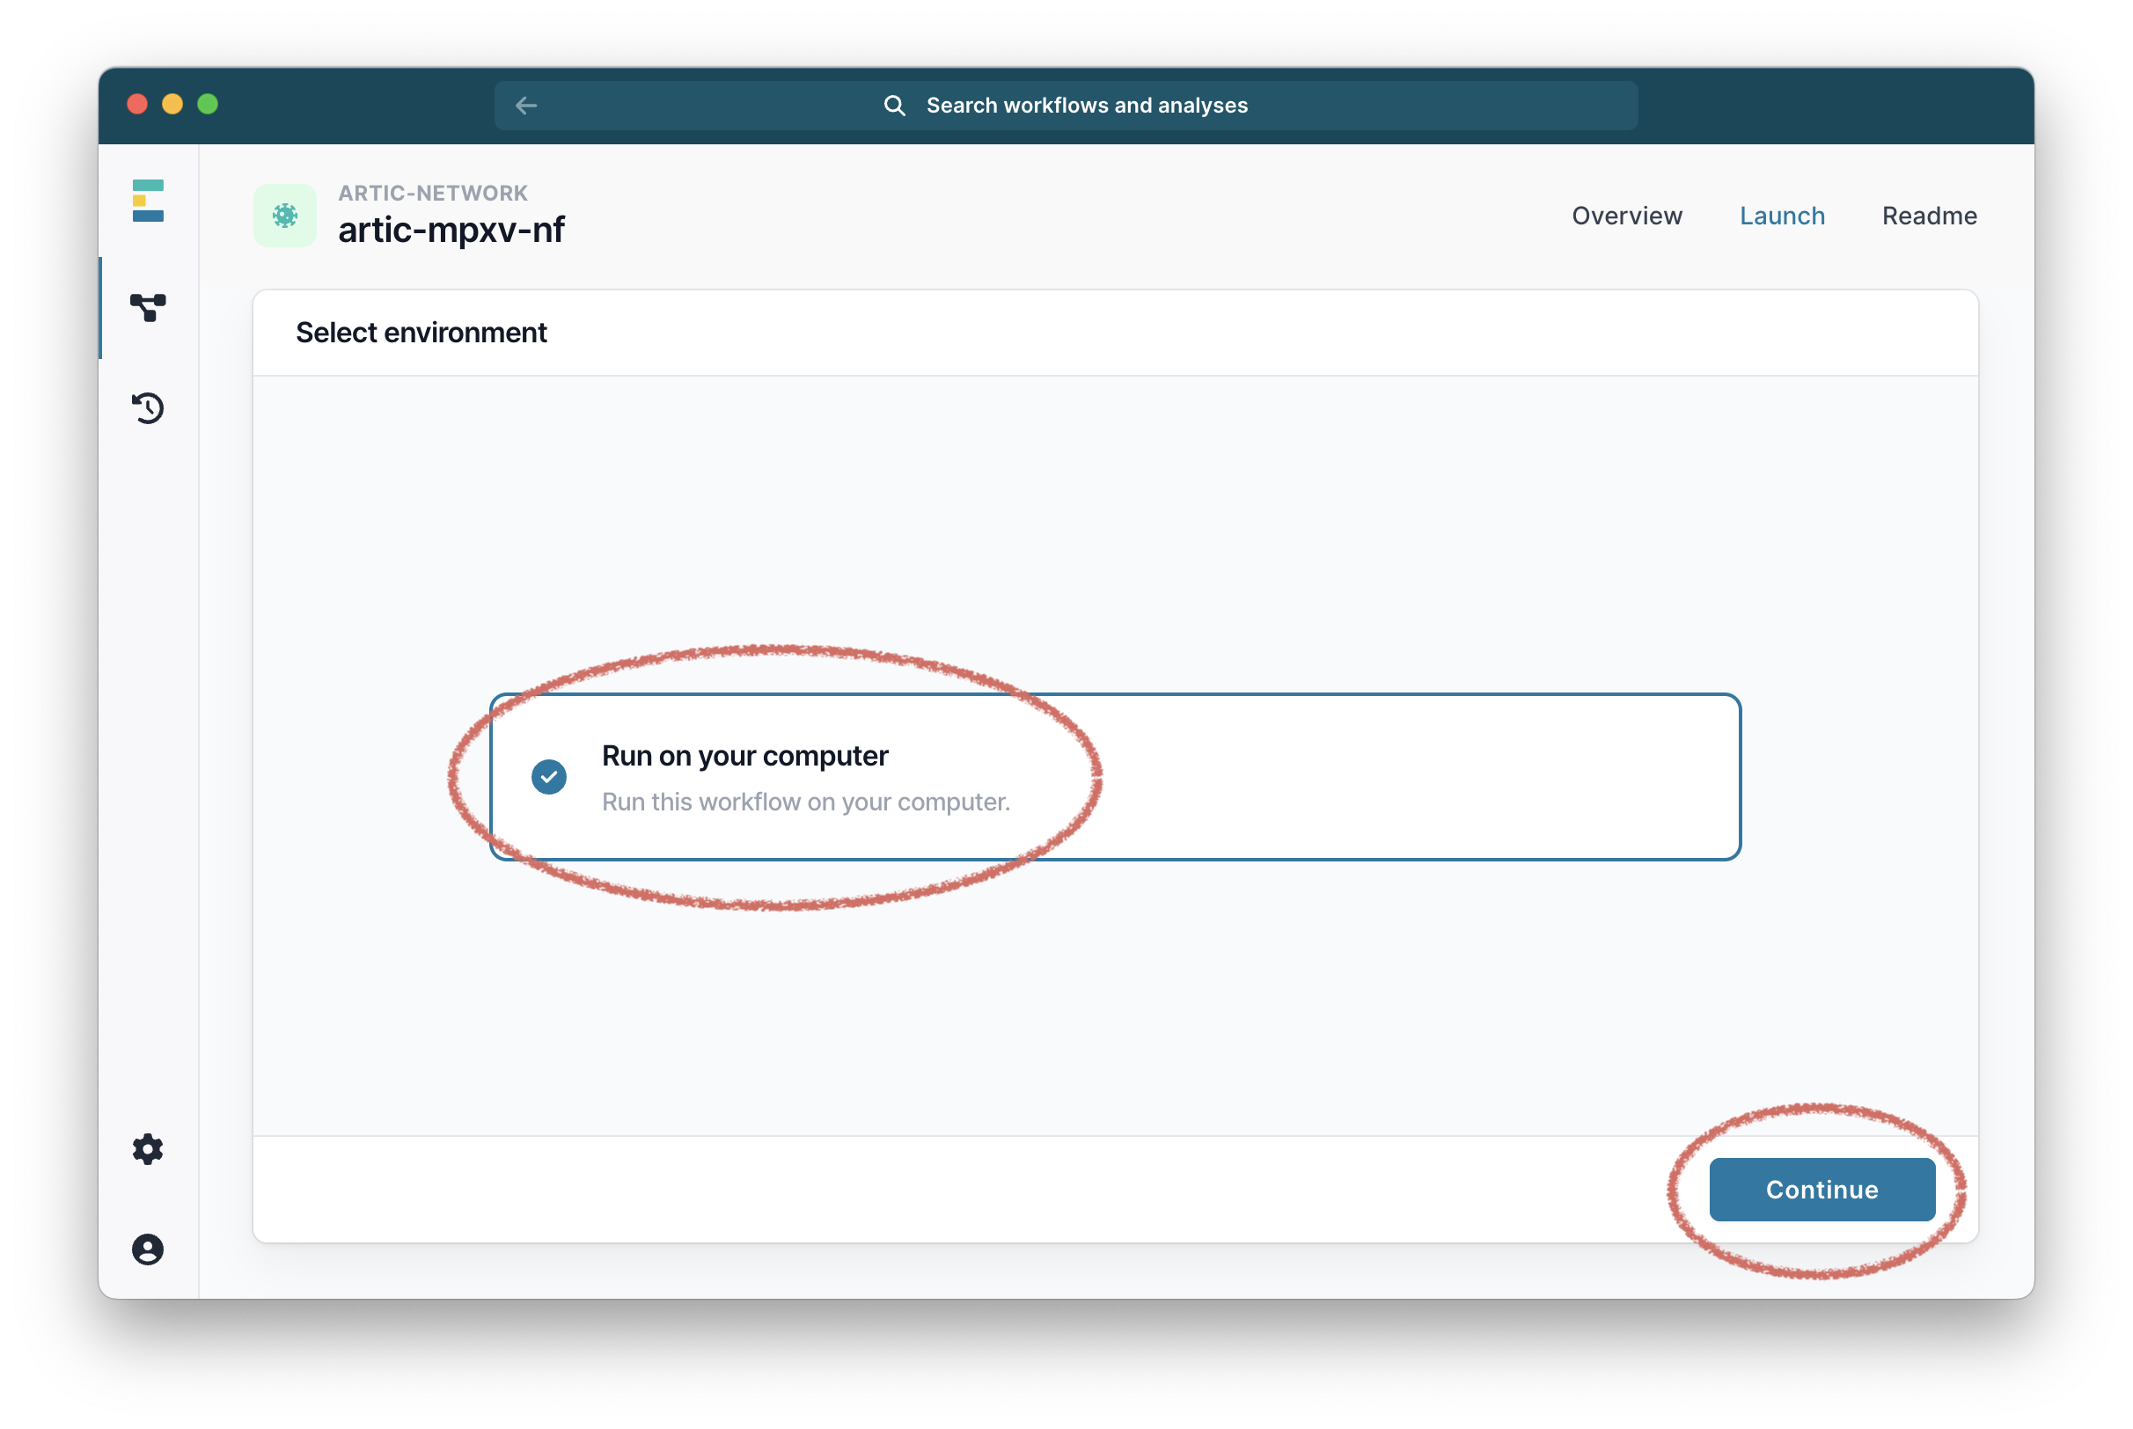Viewport: 2133px width, 1429px height.
Task: Click the back arrow in the search bar
Action: (525, 106)
